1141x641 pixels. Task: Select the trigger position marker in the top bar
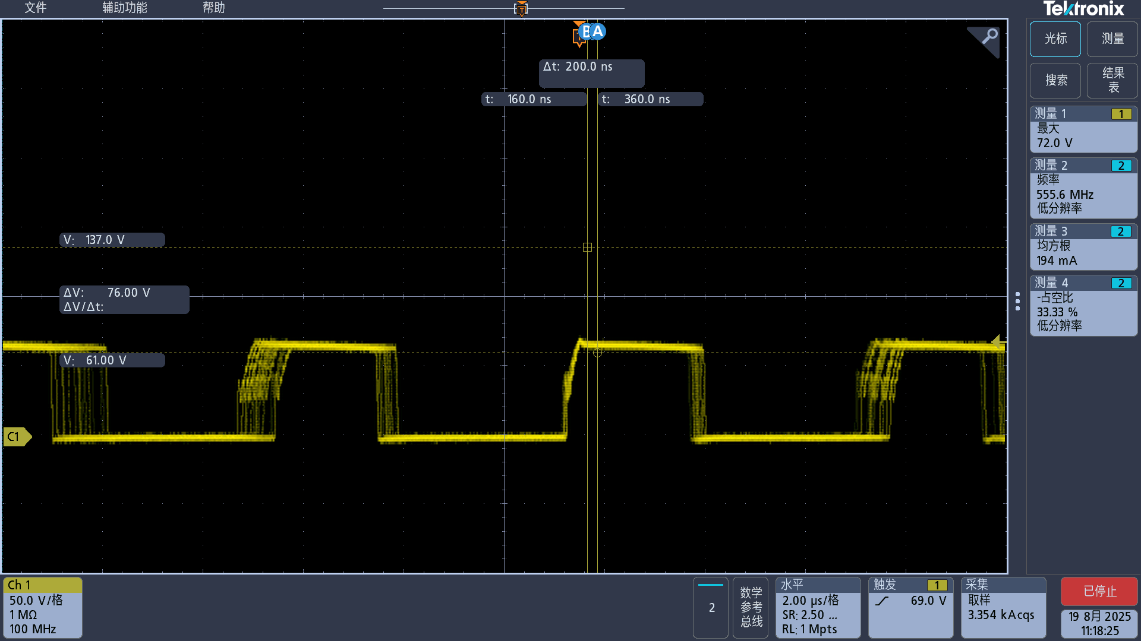[521, 8]
